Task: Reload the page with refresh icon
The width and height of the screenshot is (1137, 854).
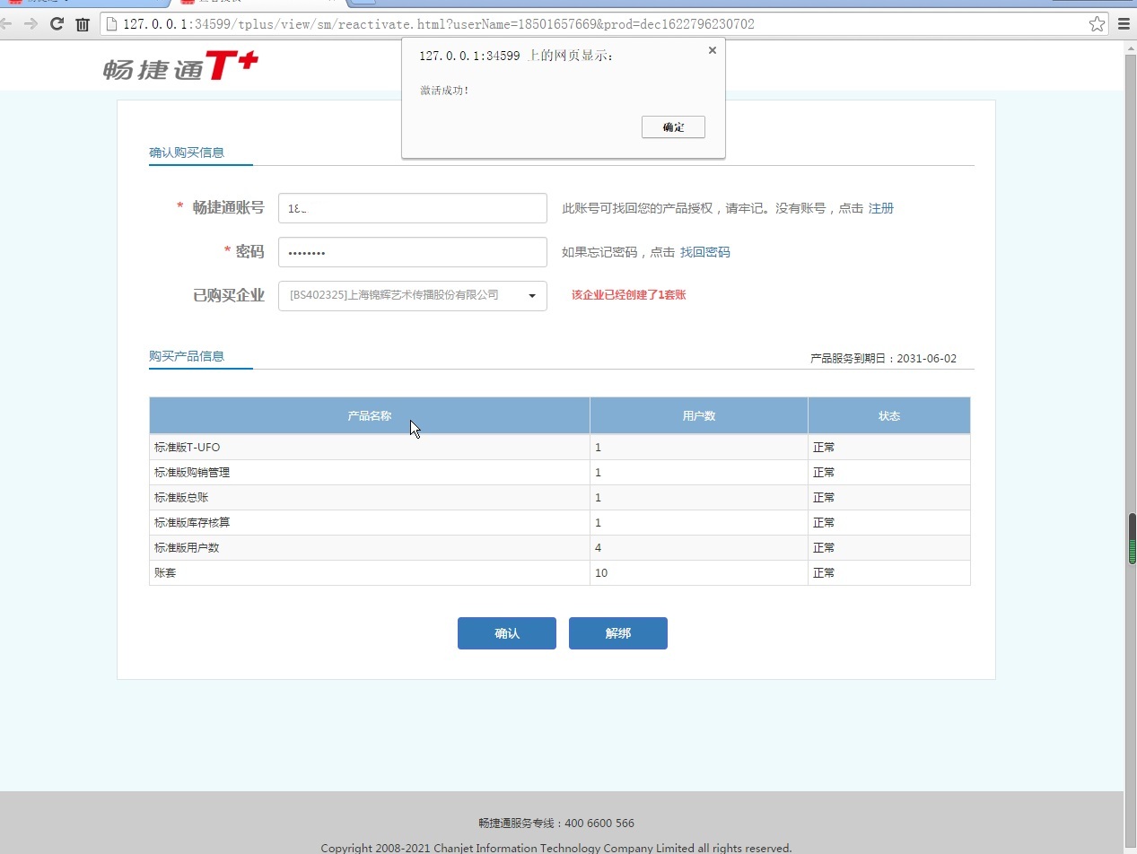Action: (x=57, y=24)
